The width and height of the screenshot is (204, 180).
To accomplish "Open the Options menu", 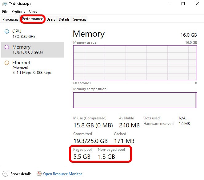I will pyautogui.click(x=18, y=12).
